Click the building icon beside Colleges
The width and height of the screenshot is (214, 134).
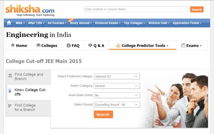(x=38, y=45)
